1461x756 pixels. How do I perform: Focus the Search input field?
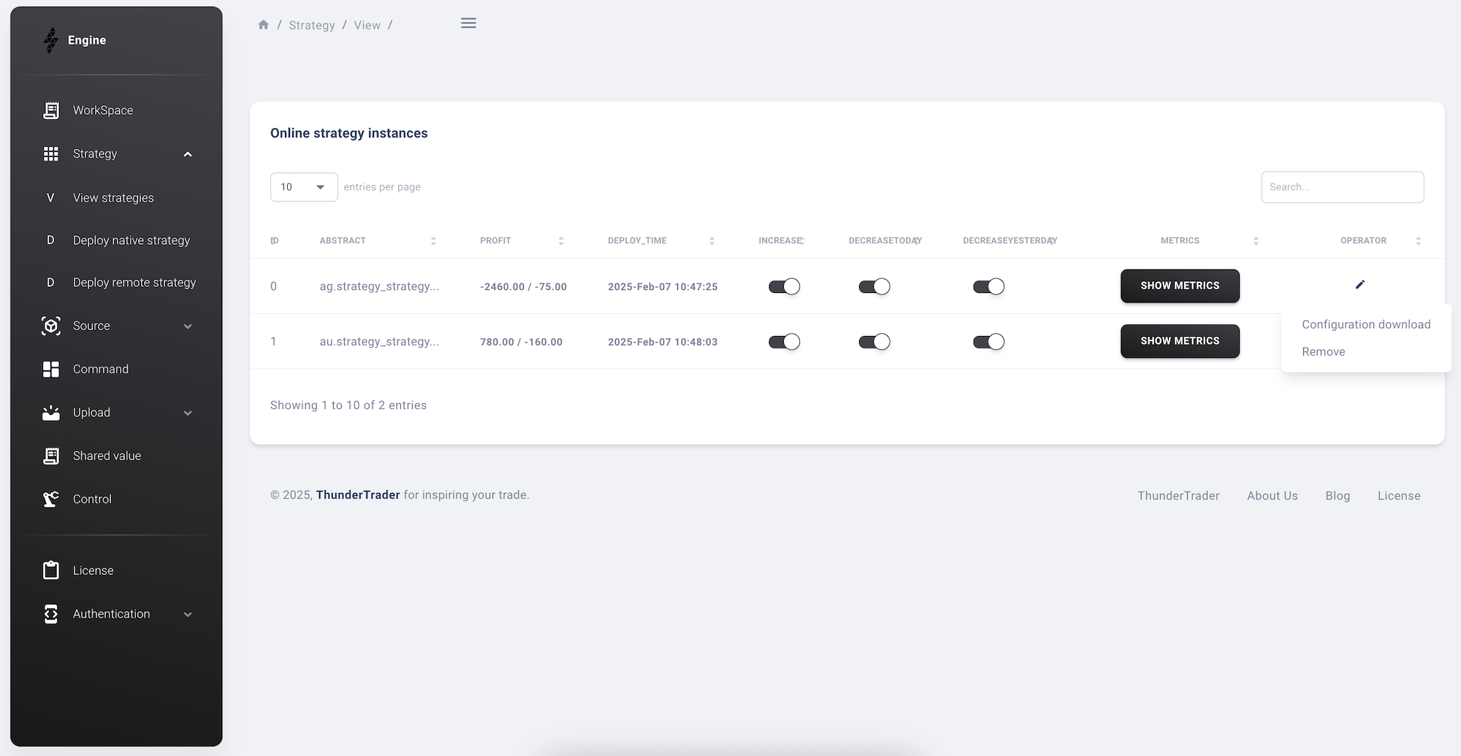click(1342, 187)
